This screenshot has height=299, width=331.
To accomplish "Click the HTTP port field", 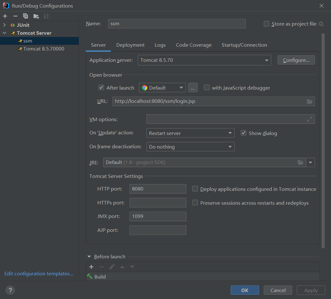I will pos(158,189).
